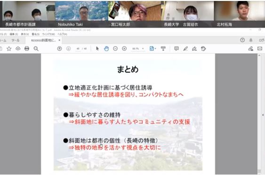Click the page number input field
Viewport: 265px width, 175px height.
point(78,48)
